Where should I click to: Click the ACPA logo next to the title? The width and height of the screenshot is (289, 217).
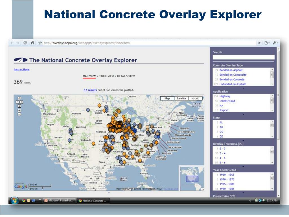pyautogui.click(x=20, y=60)
